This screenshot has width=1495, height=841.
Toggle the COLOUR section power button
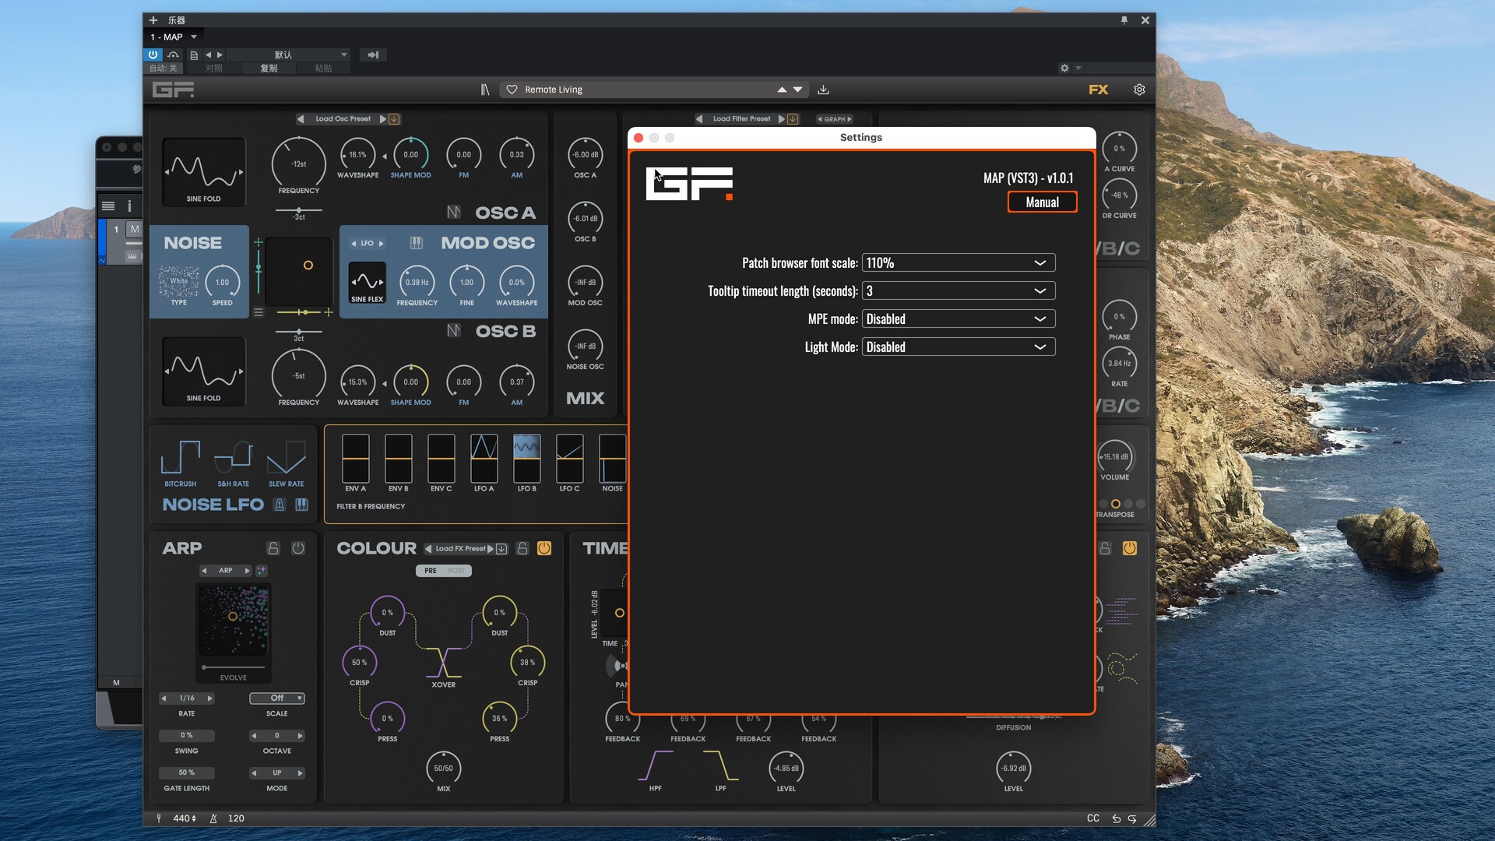pyautogui.click(x=544, y=548)
